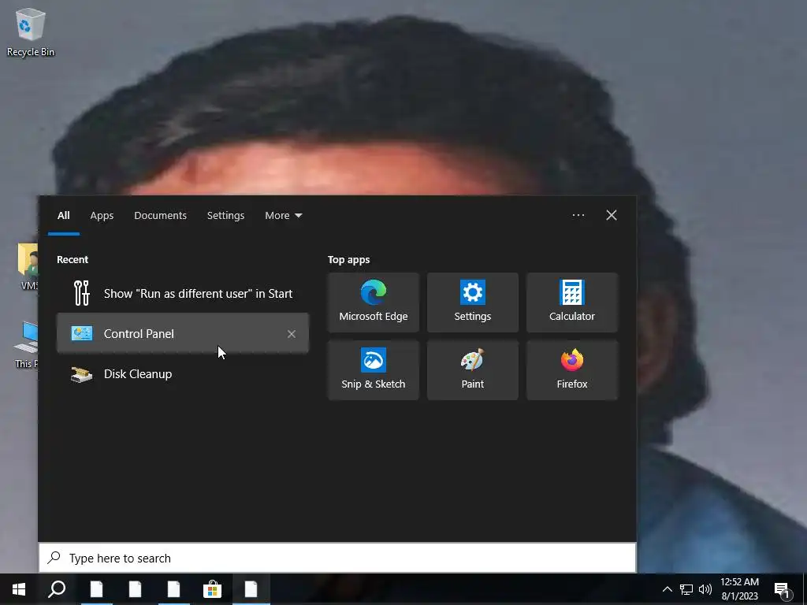Screen dimensions: 807x605
Task: Open the blank taskbar icon left of Store
Action: pos(173,589)
